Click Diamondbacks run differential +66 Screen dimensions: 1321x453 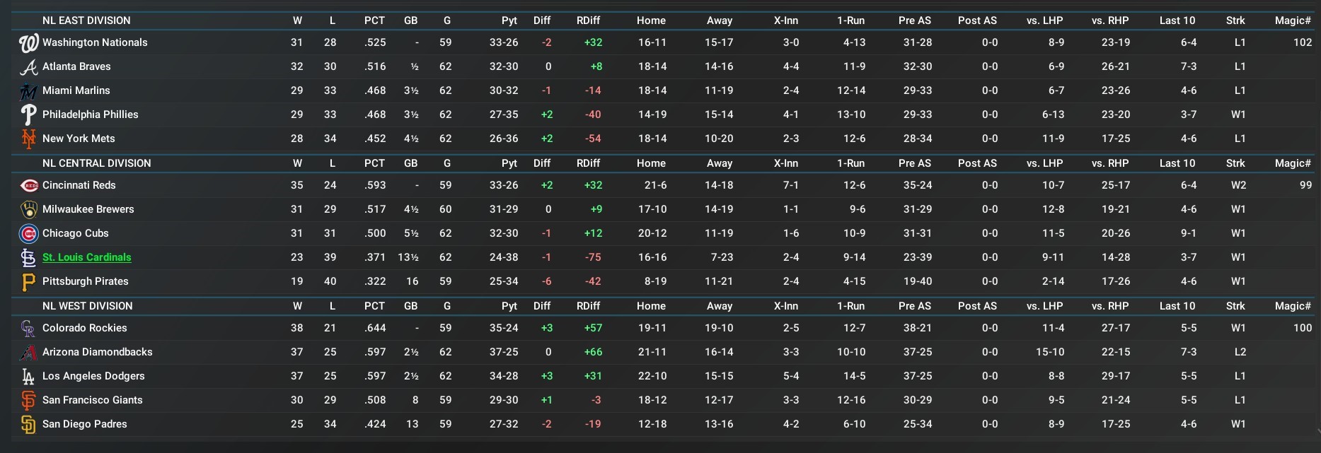[593, 352]
